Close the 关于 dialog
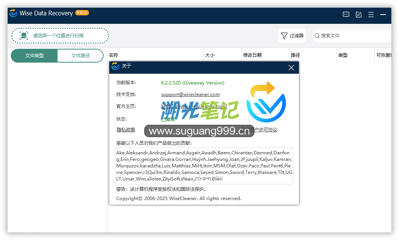This screenshot has width=399, height=240. (291, 68)
